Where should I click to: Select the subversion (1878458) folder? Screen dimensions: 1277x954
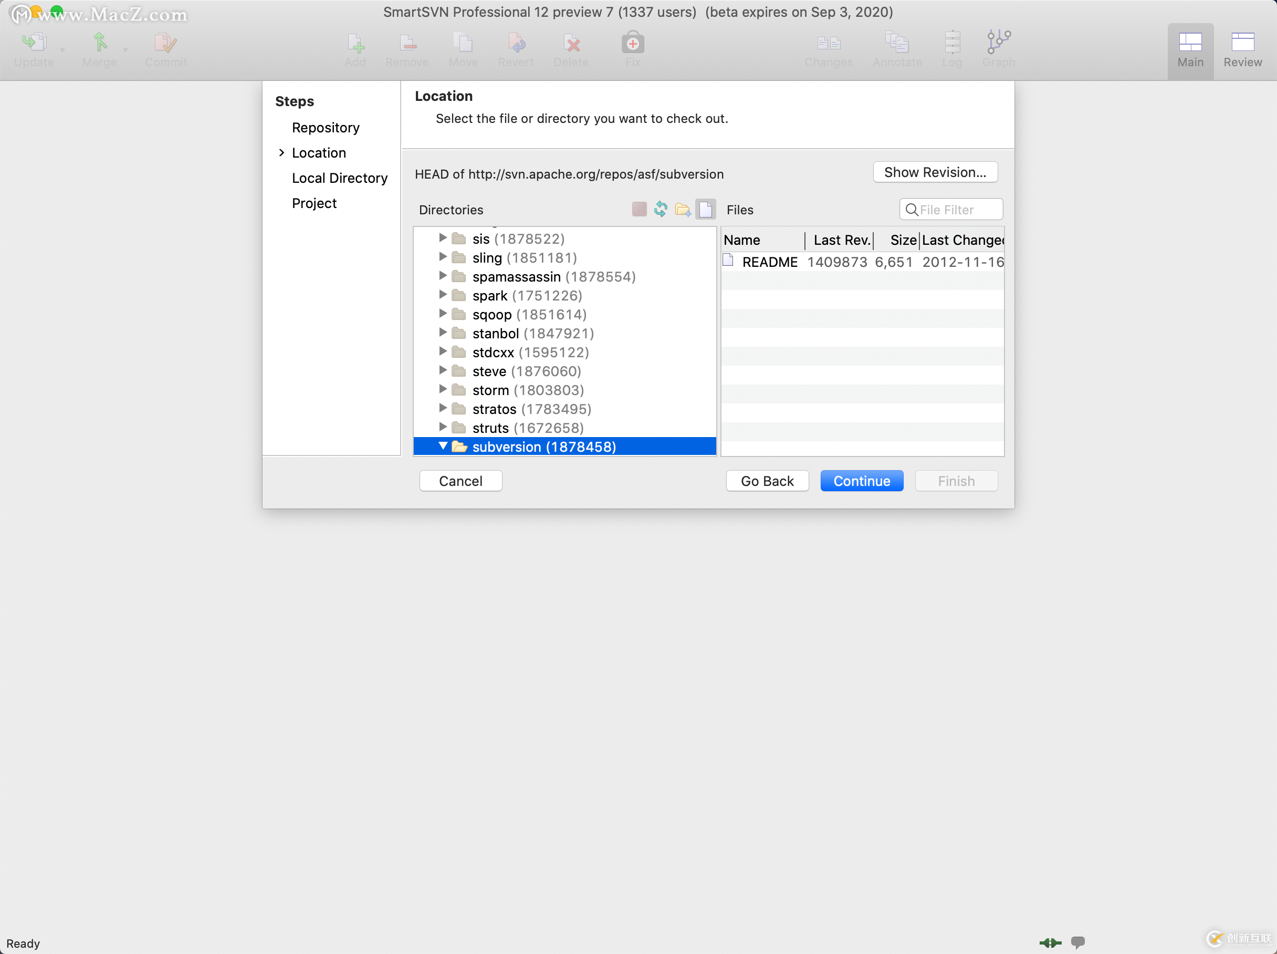coord(564,447)
